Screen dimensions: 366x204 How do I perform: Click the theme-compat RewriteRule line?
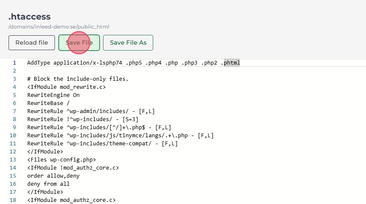point(102,144)
